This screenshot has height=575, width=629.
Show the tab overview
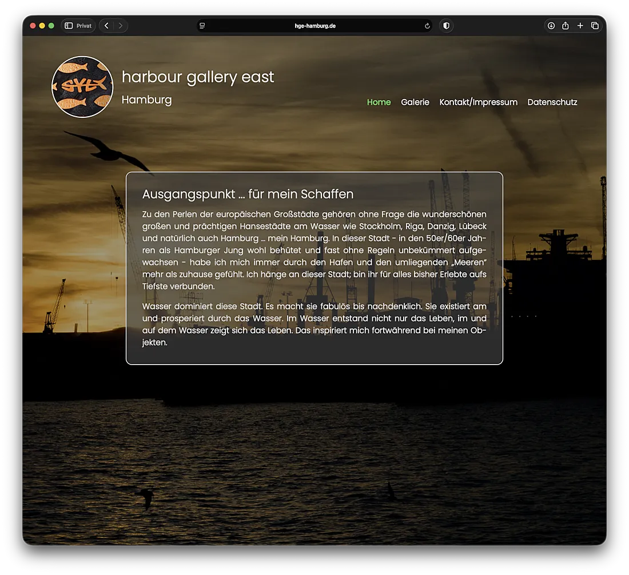point(595,26)
